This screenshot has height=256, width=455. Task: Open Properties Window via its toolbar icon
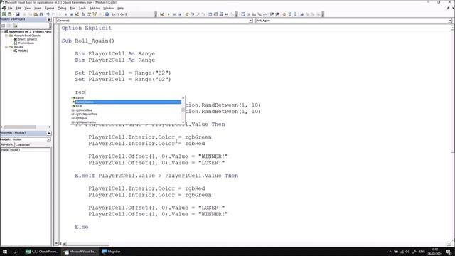89,14
